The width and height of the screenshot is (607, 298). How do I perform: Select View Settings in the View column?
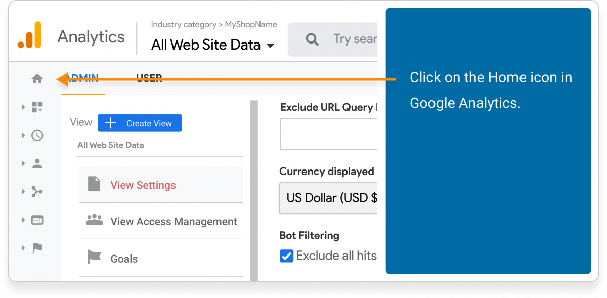click(x=143, y=185)
